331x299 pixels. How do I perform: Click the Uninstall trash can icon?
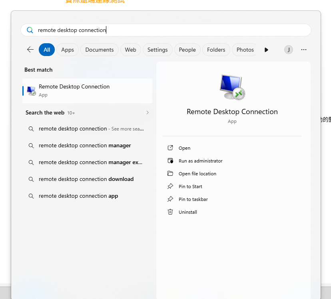click(170, 212)
